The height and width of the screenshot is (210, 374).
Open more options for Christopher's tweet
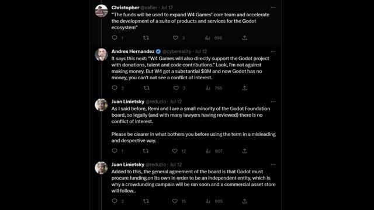[x=273, y=8]
